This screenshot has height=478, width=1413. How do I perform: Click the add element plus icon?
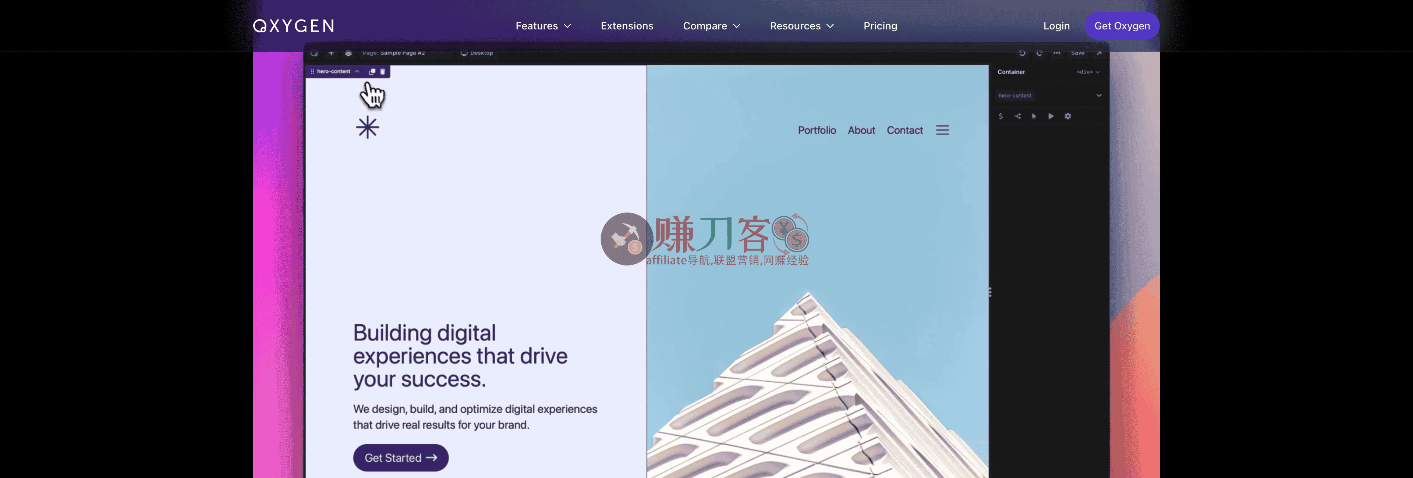pos(331,53)
